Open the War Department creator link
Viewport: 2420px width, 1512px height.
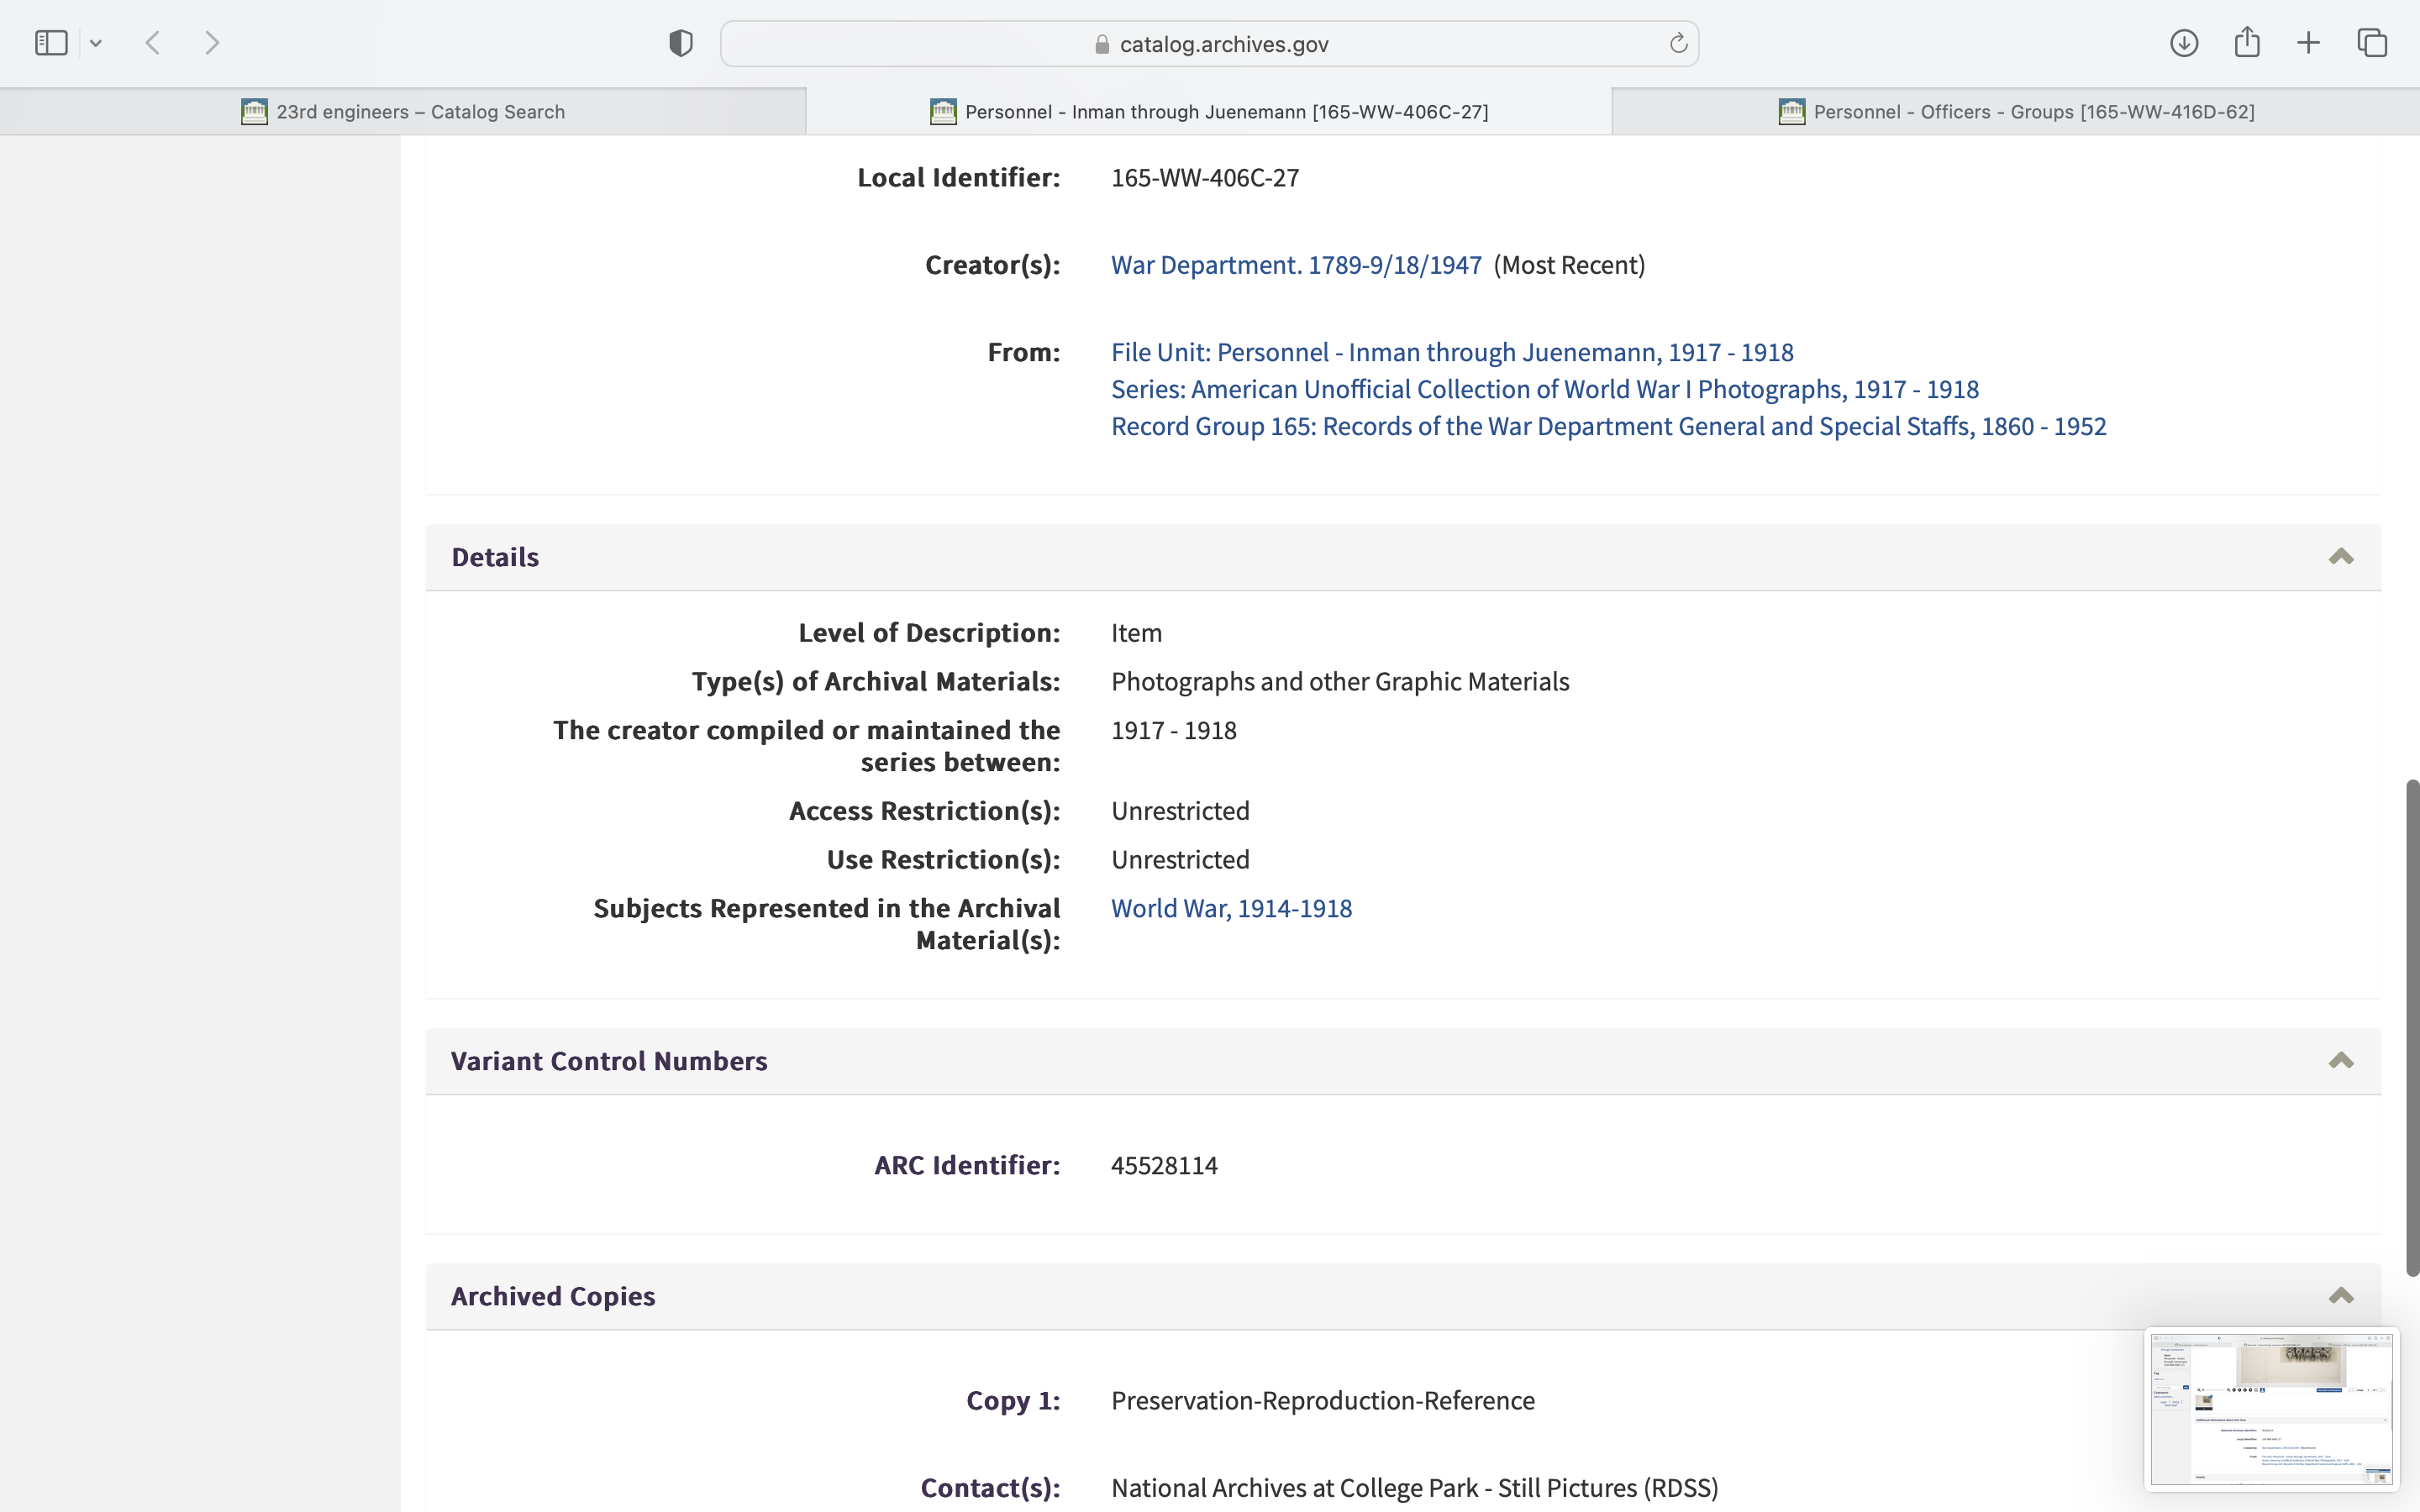click(x=1296, y=265)
